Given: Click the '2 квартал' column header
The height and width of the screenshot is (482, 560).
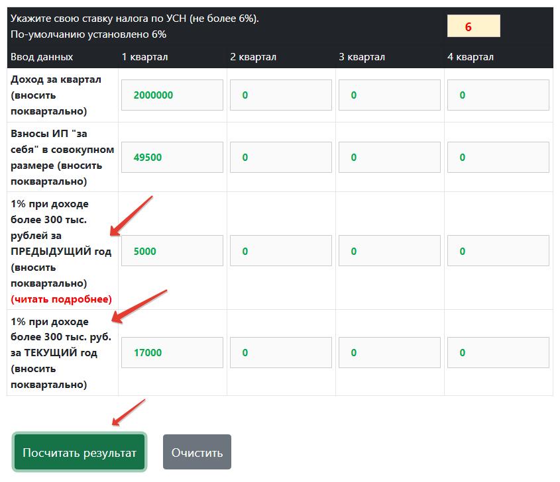Looking at the screenshot, I should pos(253,57).
